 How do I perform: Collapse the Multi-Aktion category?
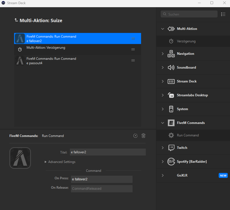coord(163,29)
